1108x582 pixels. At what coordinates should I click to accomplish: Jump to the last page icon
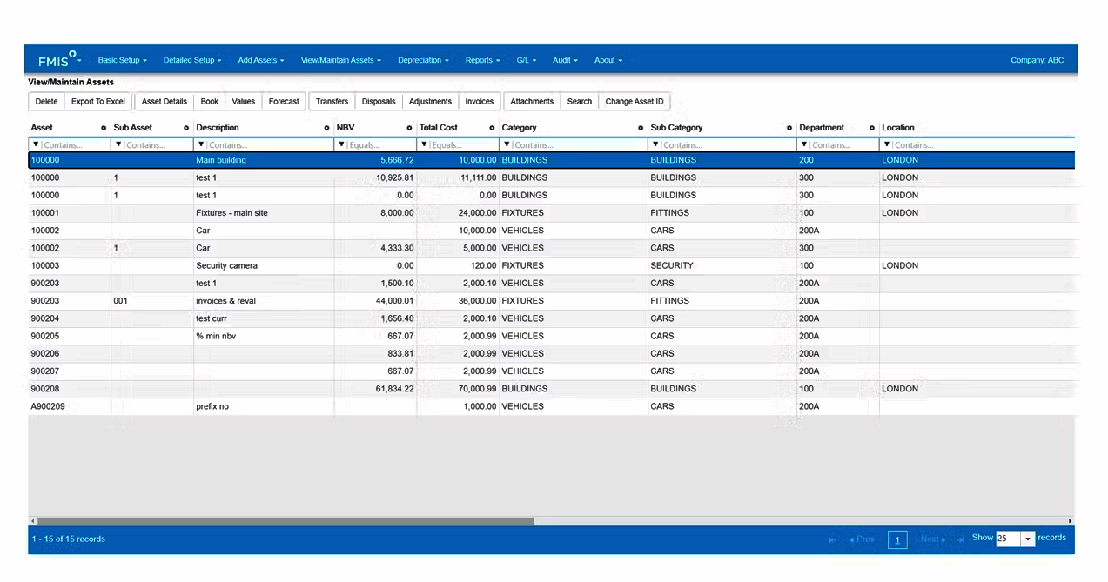[x=960, y=539]
